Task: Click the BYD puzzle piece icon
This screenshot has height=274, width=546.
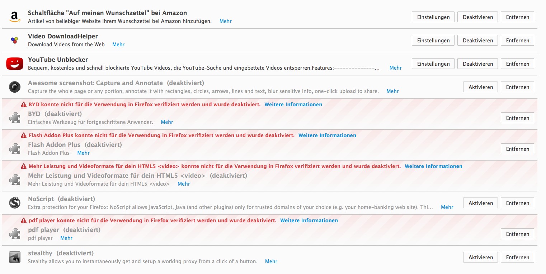Action: pyautogui.click(x=15, y=118)
